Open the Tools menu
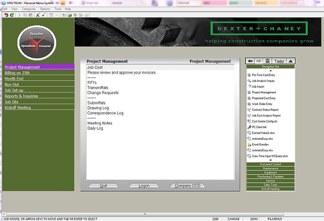 [58, 9]
